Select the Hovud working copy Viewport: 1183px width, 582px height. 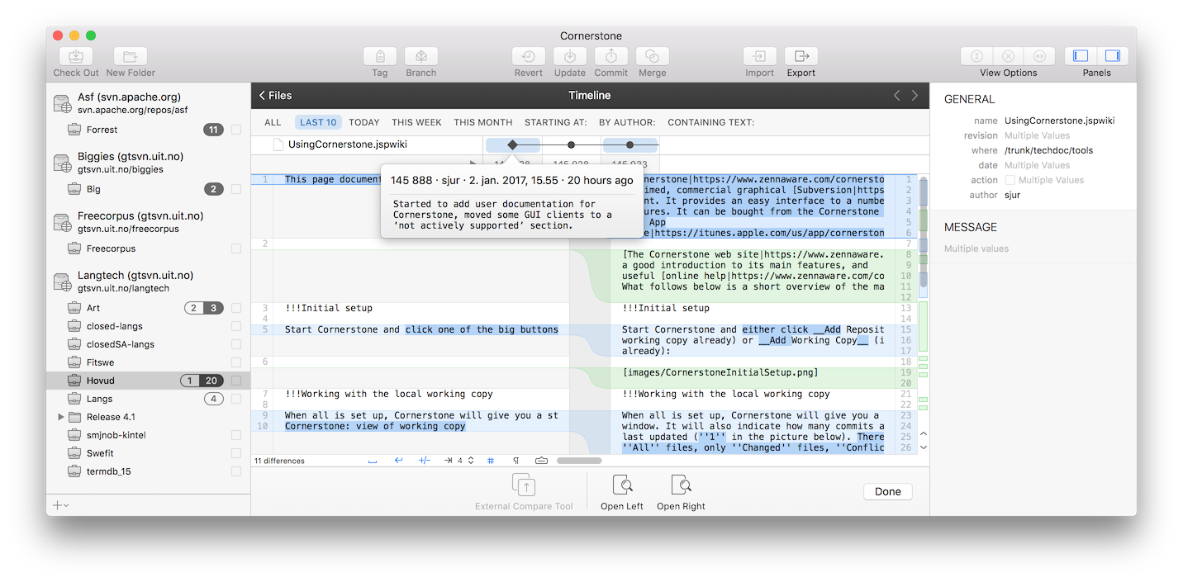(x=149, y=381)
